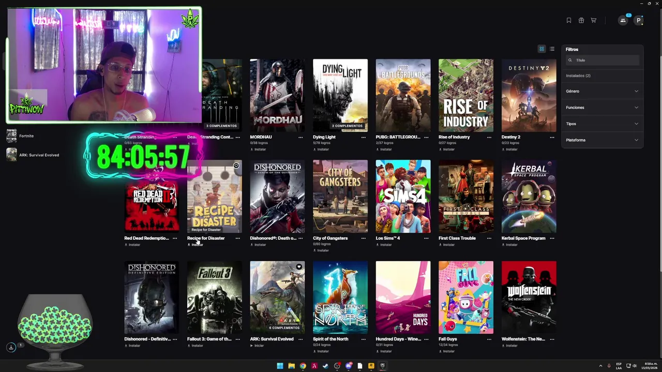Click the volume icon in system tray
662x372 pixels.
635,366
